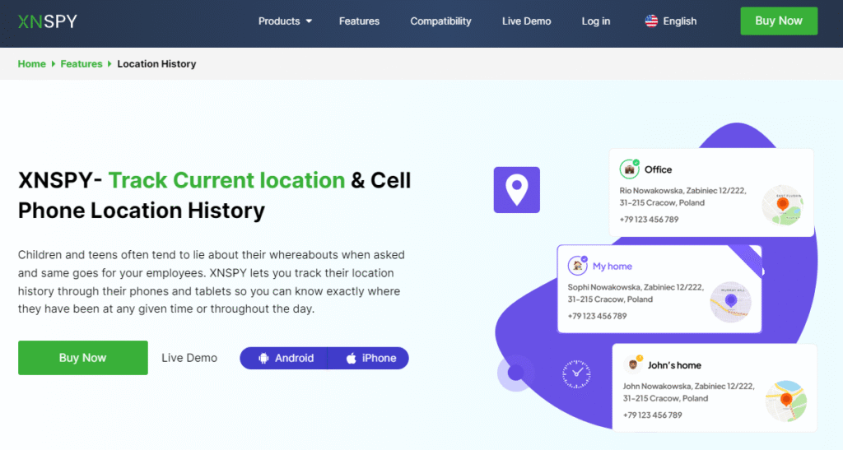Click the Office avatar icon

coord(630,169)
